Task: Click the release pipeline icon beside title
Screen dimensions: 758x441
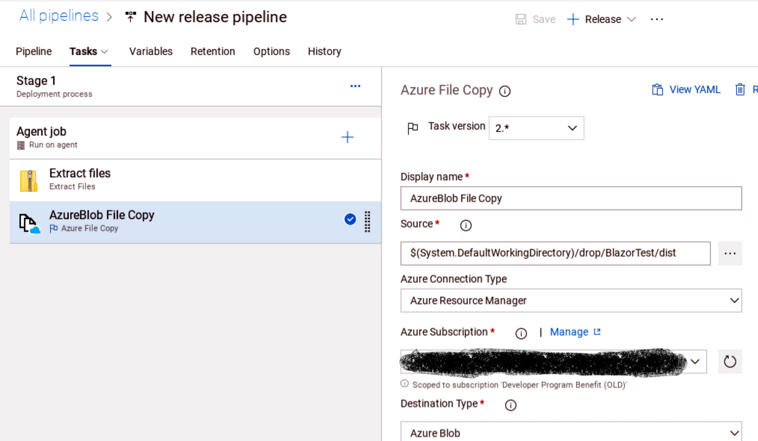Action: (x=131, y=17)
